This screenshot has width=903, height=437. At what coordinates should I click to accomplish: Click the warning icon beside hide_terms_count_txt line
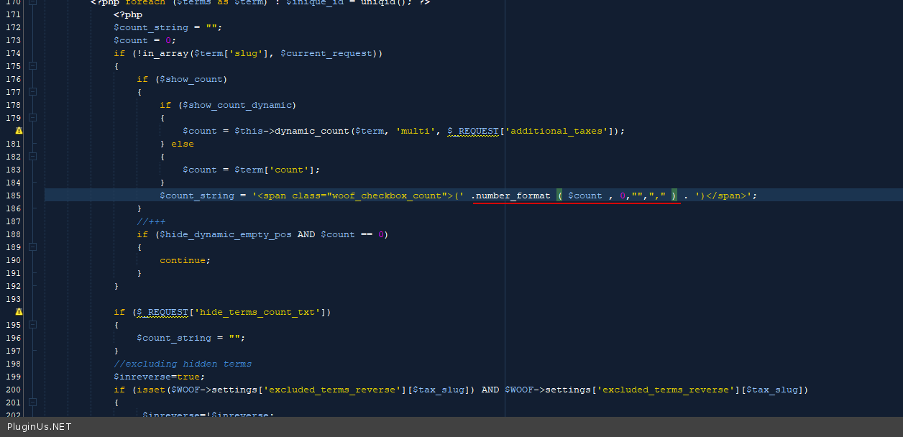click(x=19, y=312)
